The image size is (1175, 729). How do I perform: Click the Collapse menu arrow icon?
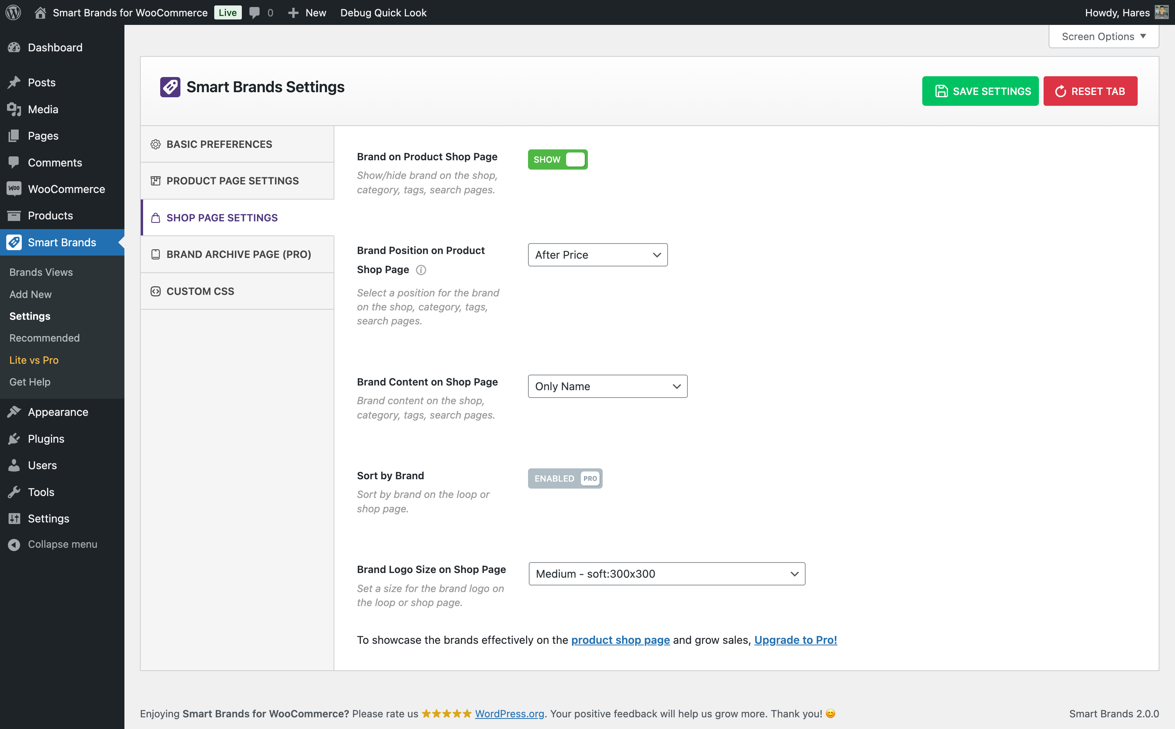[14, 544]
